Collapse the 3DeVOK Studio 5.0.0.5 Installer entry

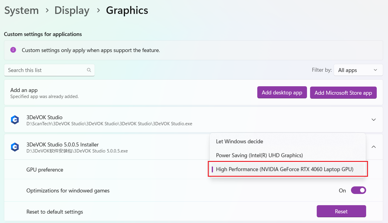(x=373, y=146)
